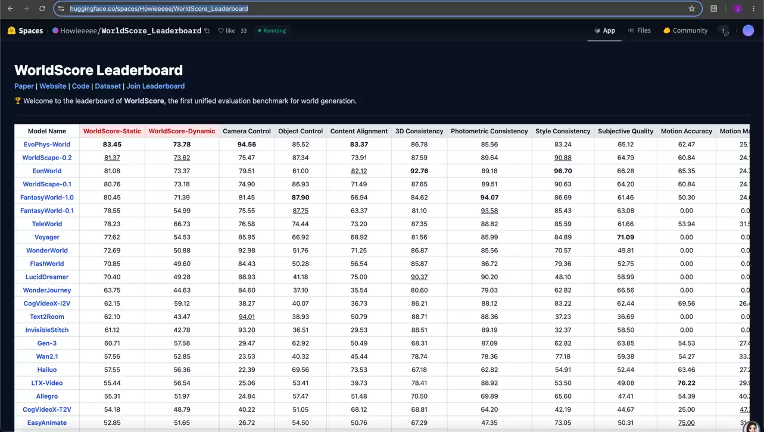Open the EvoPhys-World model link
Image resolution: width=764 pixels, height=432 pixels.
point(47,145)
